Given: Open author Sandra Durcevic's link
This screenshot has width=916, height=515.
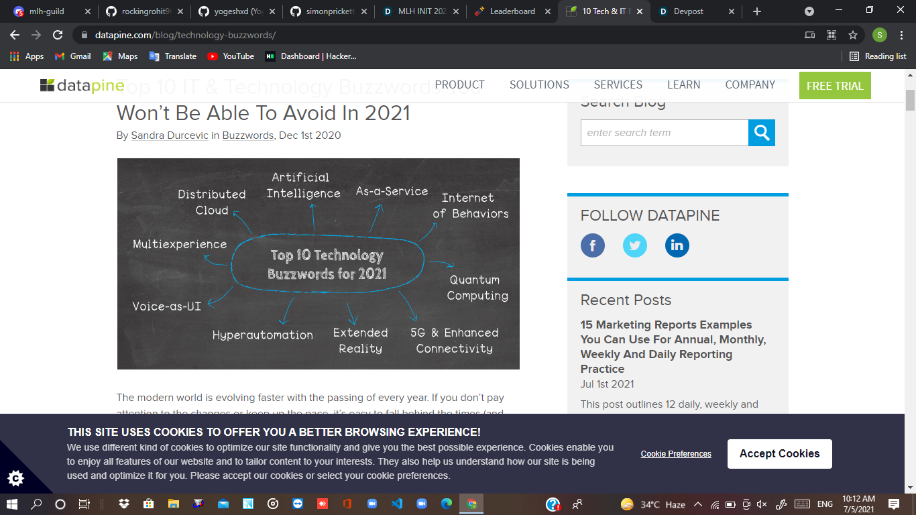Looking at the screenshot, I should (x=170, y=135).
